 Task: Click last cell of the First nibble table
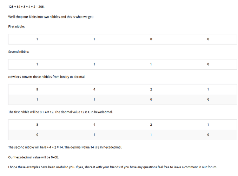coord(208,39)
